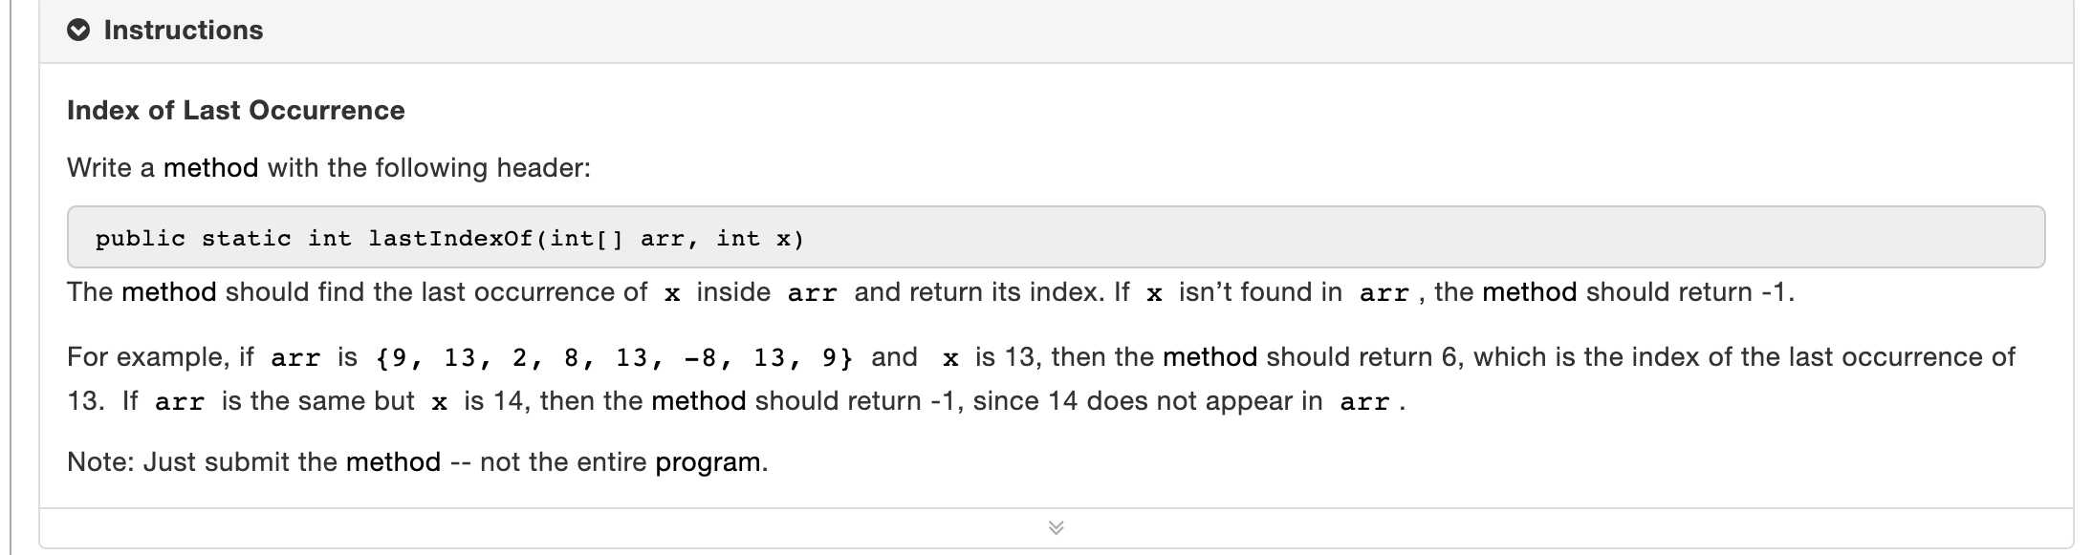Click the inline code token arr
This screenshot has height=555, width=2092.
[x=811, y=292]
